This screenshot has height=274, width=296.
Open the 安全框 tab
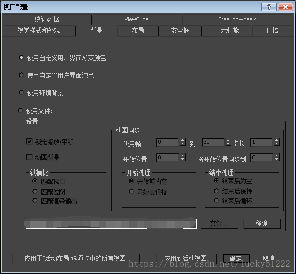(180, 30)
